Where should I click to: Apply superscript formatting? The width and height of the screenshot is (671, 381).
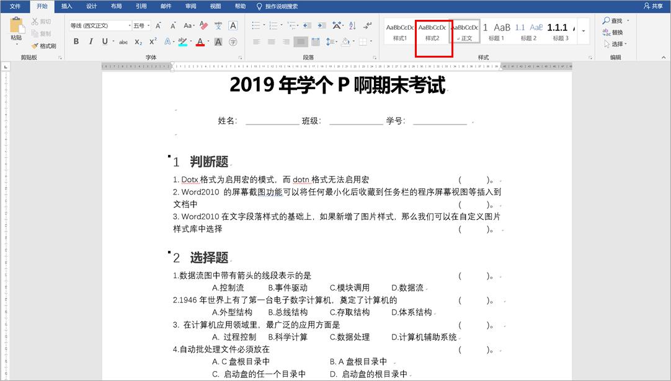(x=153, y=42)
